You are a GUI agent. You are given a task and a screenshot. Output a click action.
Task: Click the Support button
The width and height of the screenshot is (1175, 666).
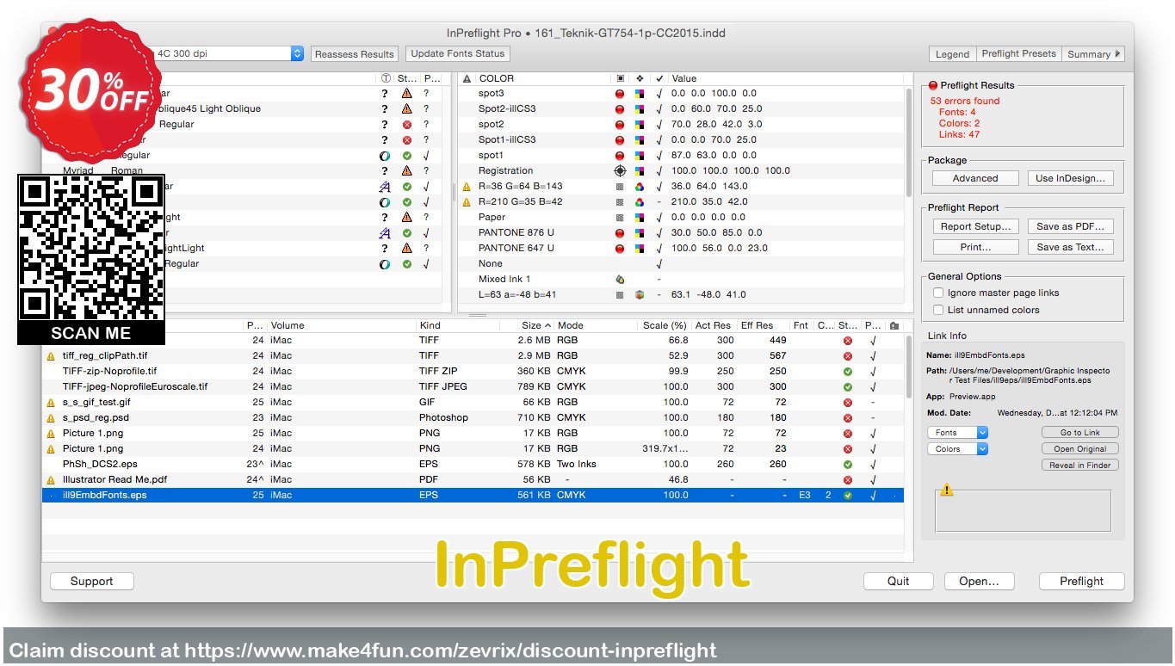(x=92, y=581)
